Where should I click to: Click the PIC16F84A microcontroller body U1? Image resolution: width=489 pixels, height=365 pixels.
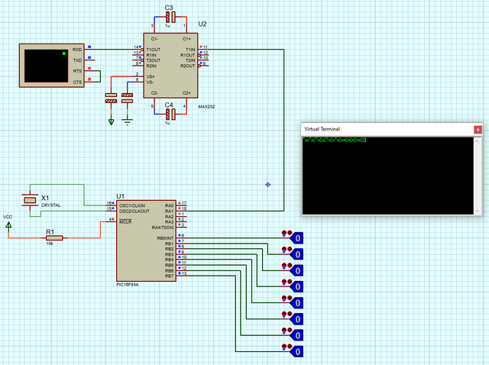[x=146, y=241]
